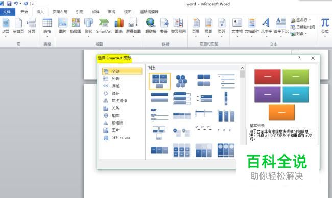332x198 pixels.
Task: Switch to the 页面布局 tab
Action: (60, 12)
